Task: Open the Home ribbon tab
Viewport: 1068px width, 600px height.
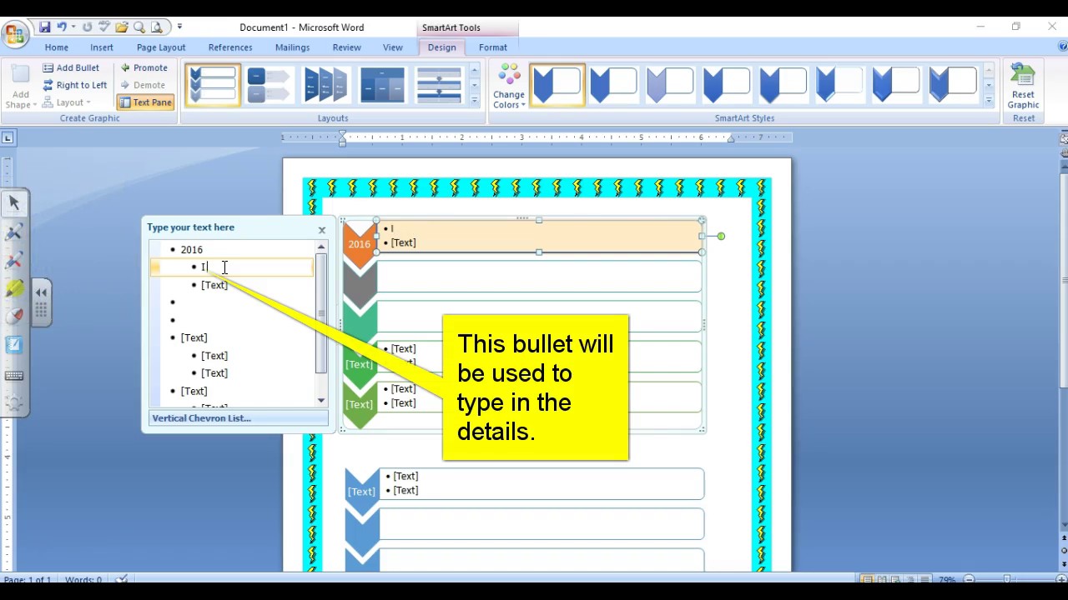Action: 57,47
